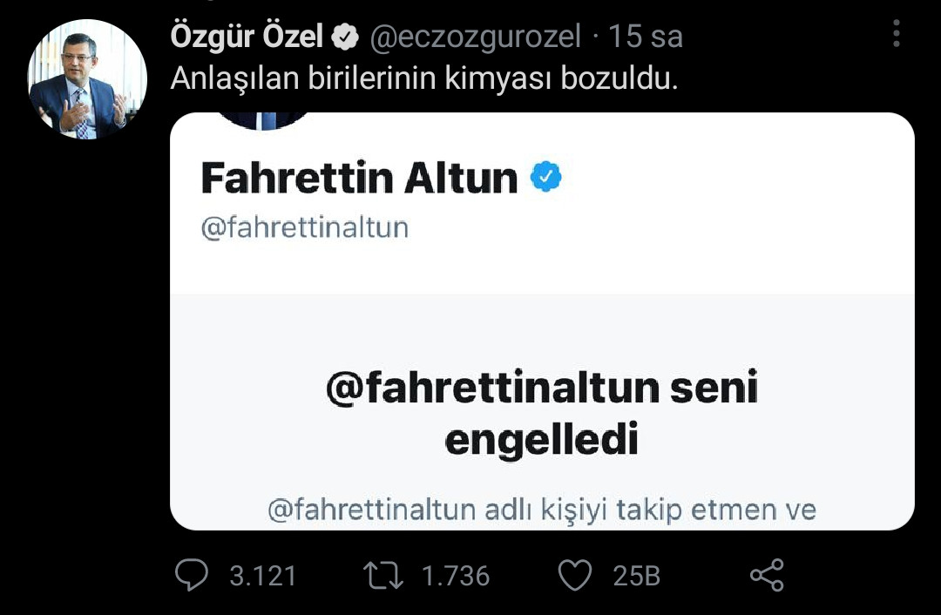Viewport: 941px width, 615px height.
Task: Toggle the heart showing 25B likes
Action: tap(573, 575)
